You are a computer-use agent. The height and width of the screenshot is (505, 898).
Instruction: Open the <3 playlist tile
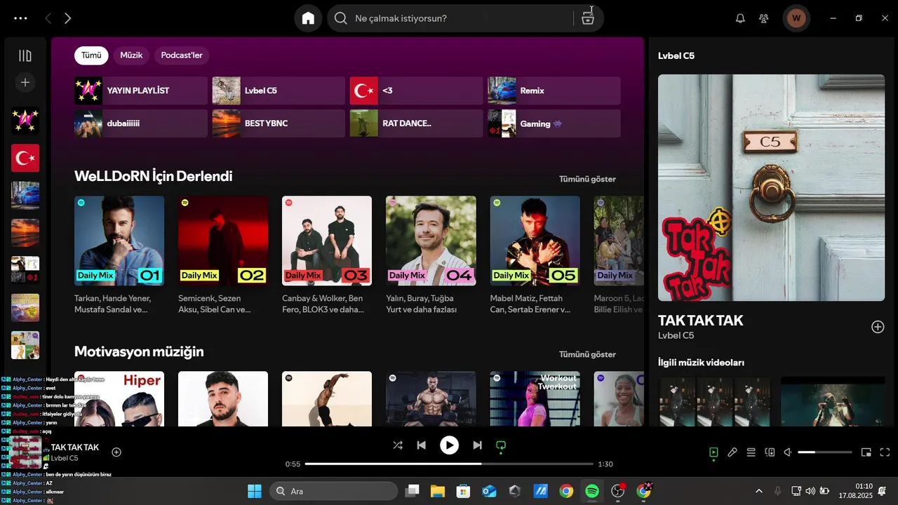point(416,90)
